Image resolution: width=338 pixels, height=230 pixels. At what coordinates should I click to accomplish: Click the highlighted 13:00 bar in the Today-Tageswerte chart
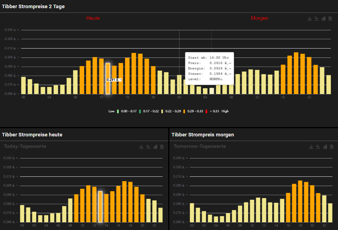pos(100,207)
